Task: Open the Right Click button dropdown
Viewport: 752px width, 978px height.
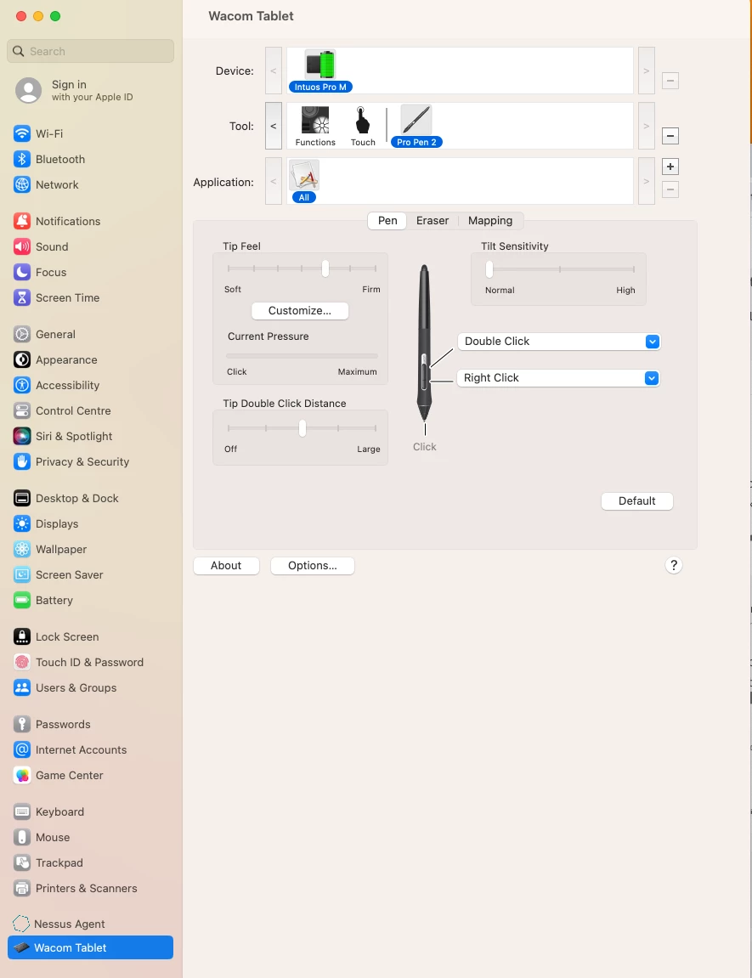Action: pos(558,378)
